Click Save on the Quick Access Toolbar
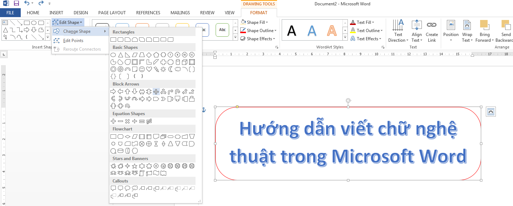 coord(16,3)
